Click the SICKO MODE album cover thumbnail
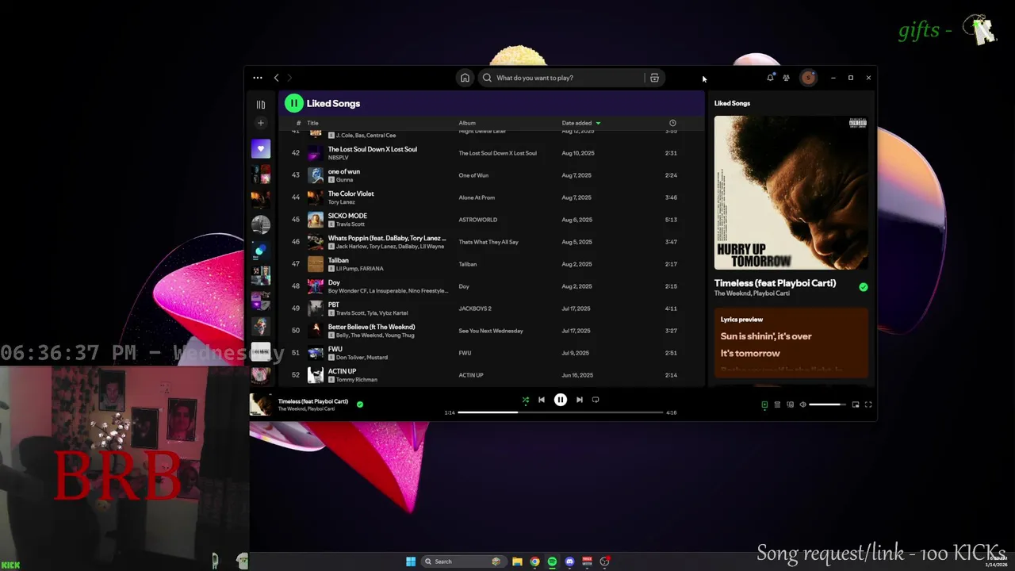This screenshot has height=571, width=1015. coord(316,220)
